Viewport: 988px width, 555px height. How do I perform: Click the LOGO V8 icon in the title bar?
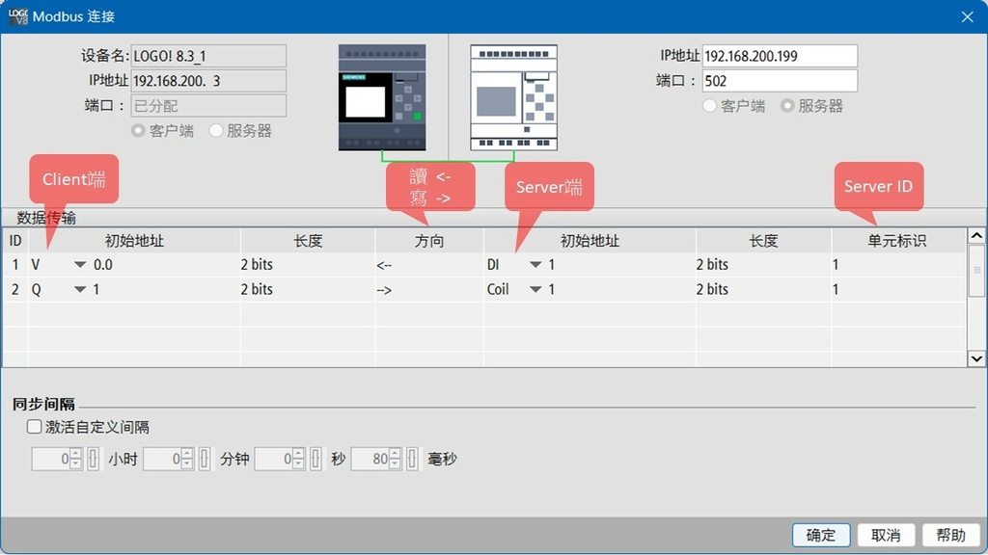(x=18, y=16)
